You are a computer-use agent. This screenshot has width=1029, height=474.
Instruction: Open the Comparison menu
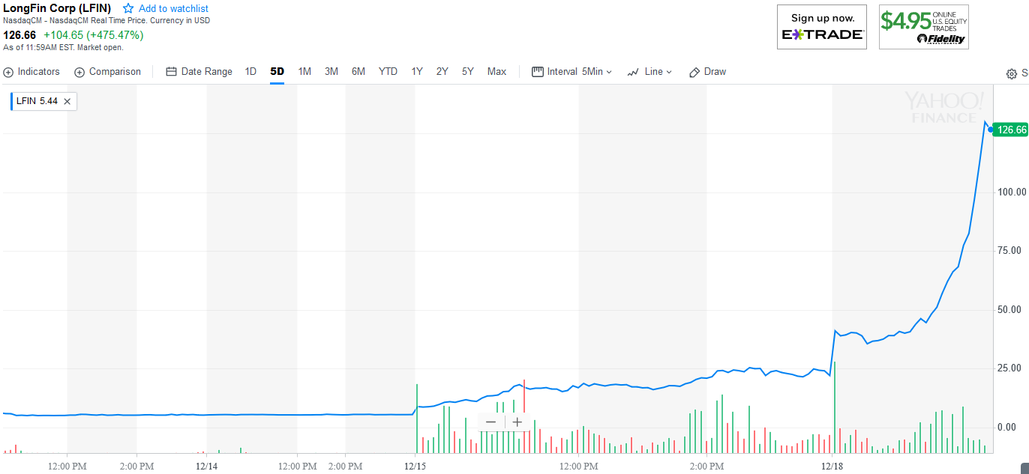107,72
